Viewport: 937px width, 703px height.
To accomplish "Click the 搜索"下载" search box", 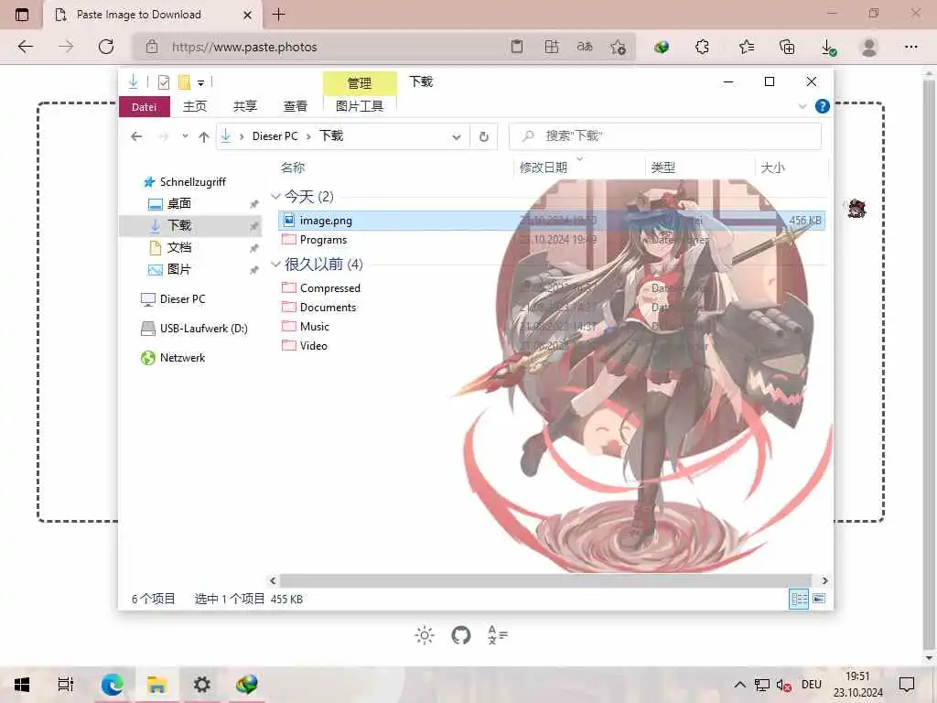I will (664, 136).
